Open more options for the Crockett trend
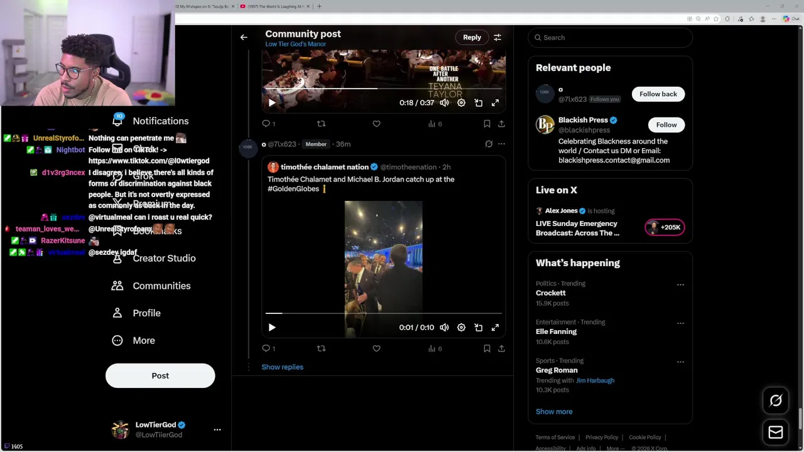804x452 pixels. tap(680, 285)
